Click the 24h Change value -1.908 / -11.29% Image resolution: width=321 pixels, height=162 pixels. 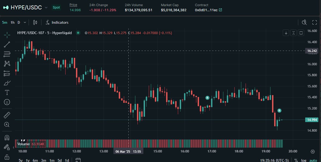click(103, 10)
